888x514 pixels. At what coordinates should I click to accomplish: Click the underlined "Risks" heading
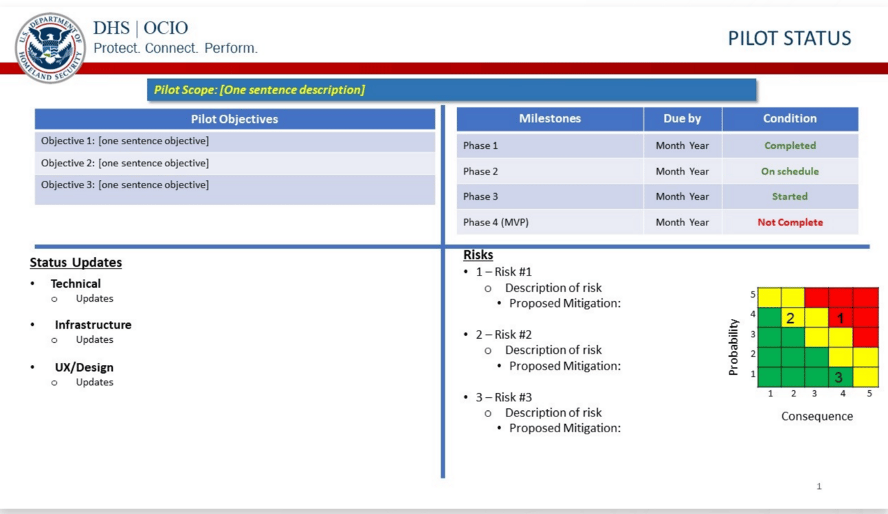tap(478, 255)
